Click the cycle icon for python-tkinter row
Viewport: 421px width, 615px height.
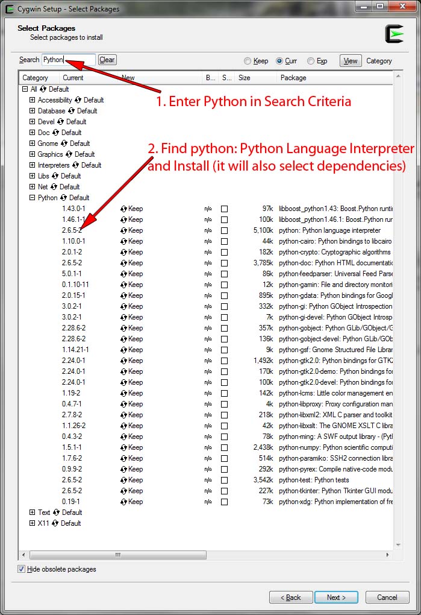(123, 491)
